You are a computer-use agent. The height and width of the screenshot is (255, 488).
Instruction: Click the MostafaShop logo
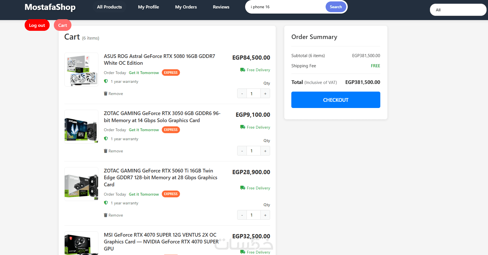pyautogui.click(x=50, y=7)
